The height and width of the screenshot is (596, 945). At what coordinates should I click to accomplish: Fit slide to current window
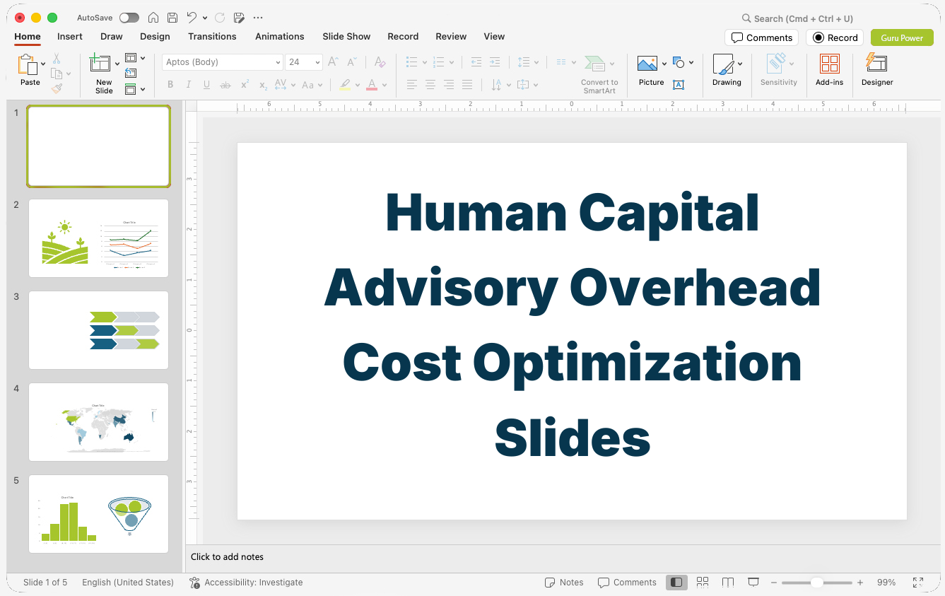[918, 583]
